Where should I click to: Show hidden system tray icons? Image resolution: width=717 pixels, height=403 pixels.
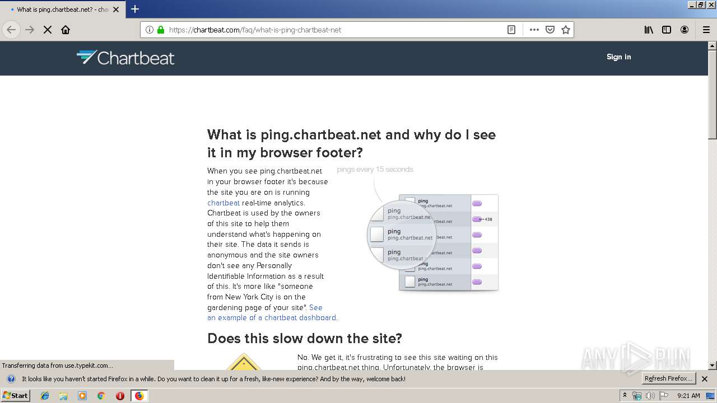tap(625, 395)
